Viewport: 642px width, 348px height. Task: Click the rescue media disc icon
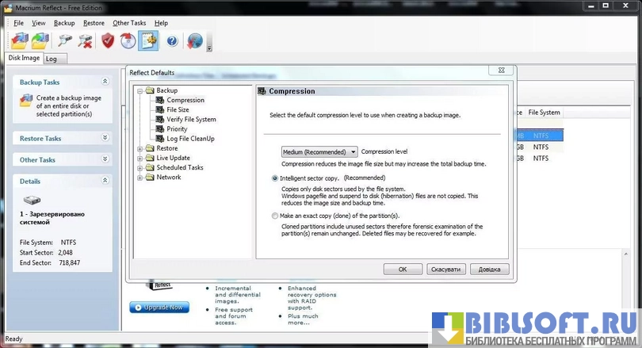click(x=128, y=40)
